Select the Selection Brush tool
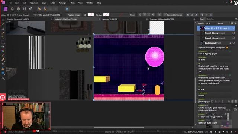Viewport: 238px width, 134px height. click(3, 33)
